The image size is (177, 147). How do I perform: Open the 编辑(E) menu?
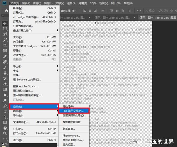point(26,3)
